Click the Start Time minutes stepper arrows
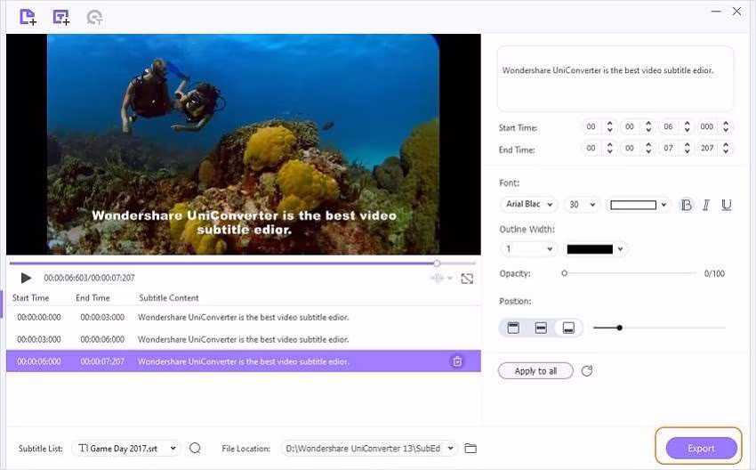 click(648, 127)
